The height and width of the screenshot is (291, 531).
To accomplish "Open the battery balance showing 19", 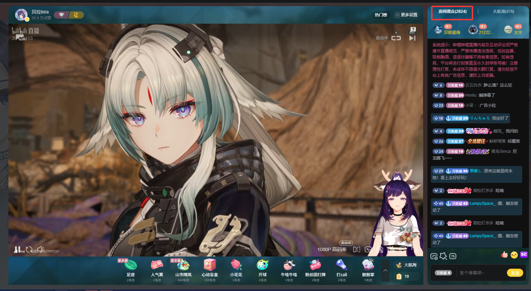I will 406,276.
